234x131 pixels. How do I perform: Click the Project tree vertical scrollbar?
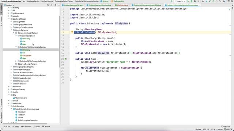tap(60, 41)
